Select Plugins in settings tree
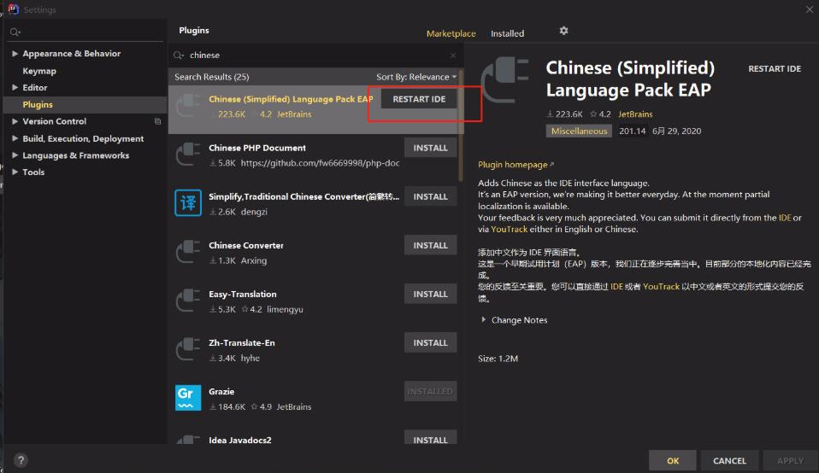The height and width of the screenshot is (473, 819). coord(38,104)
